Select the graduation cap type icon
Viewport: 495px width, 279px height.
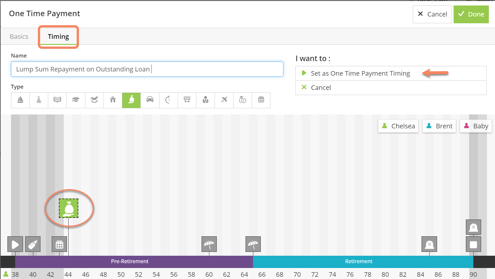76,100
